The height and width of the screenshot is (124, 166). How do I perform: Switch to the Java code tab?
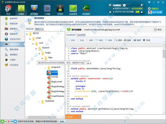click(x=81, y=35)
